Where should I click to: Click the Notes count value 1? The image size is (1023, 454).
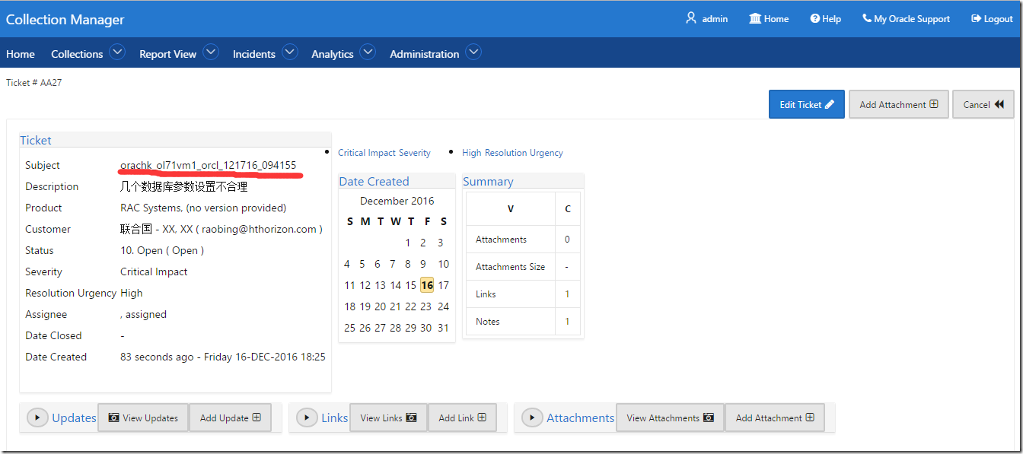tap(567, 322)
